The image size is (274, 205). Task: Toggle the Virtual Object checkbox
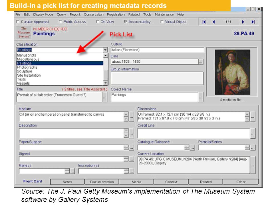point(162,22)
